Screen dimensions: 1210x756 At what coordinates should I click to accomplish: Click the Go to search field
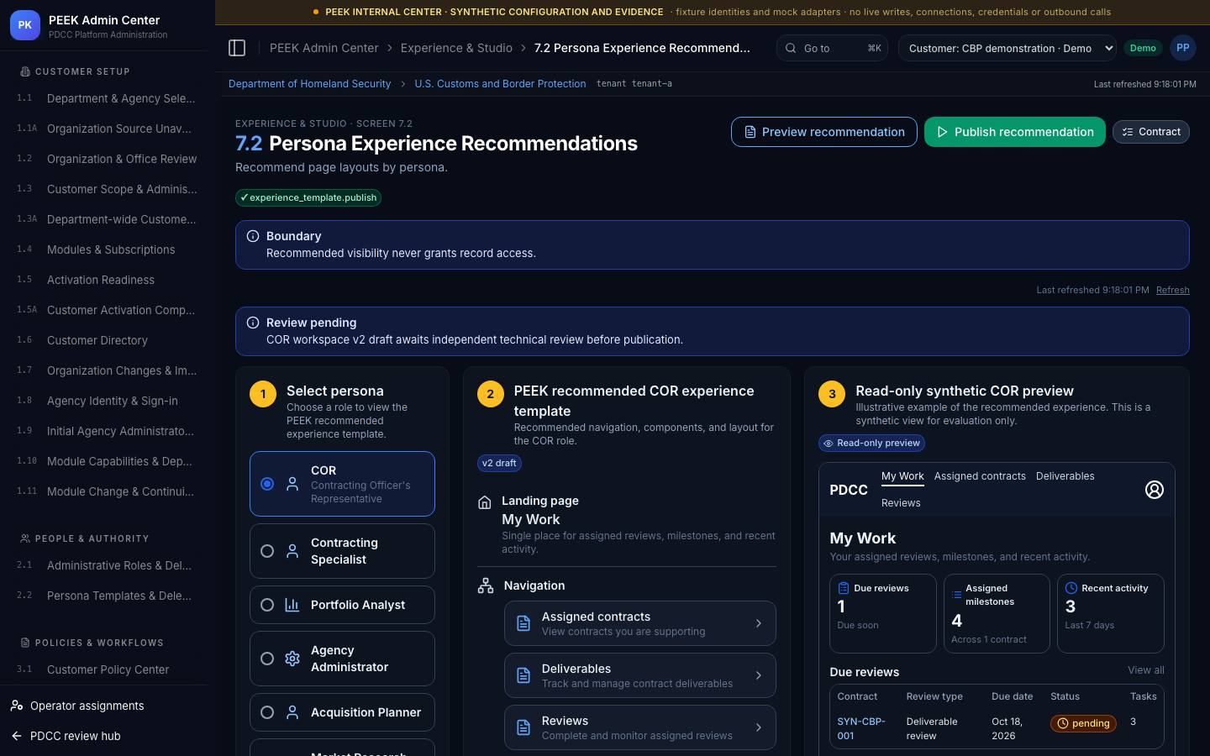(x=832, y=48)
